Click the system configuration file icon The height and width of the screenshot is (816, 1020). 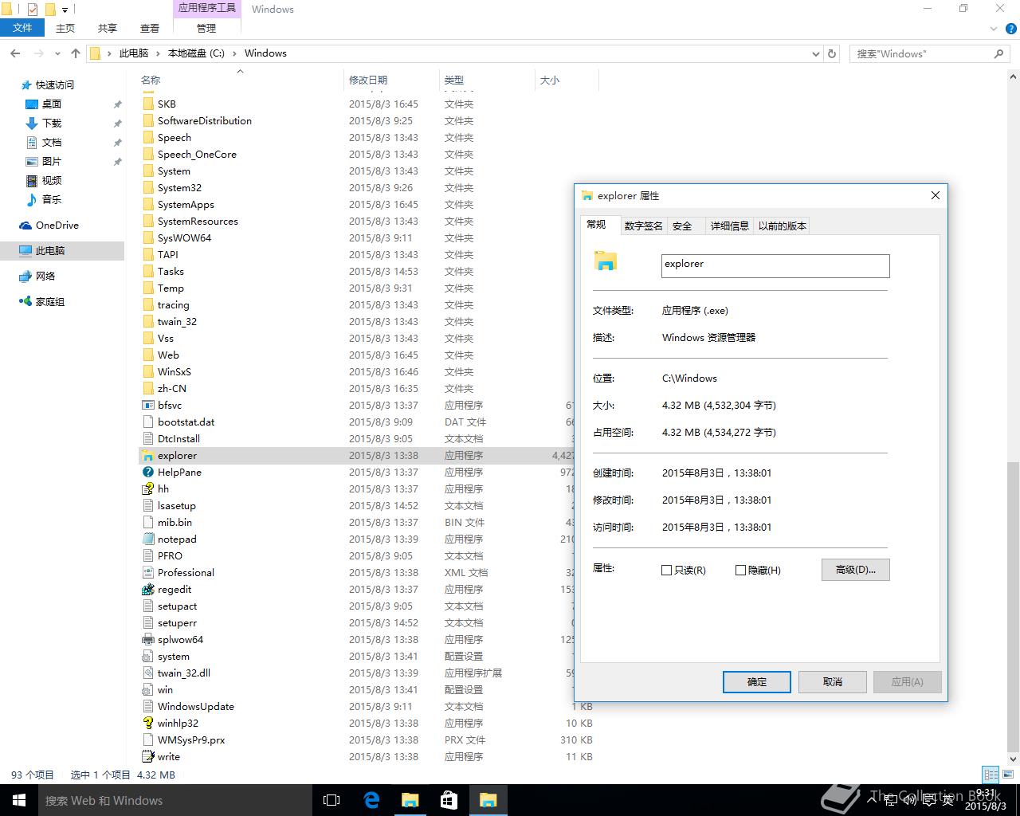(147, 657)
